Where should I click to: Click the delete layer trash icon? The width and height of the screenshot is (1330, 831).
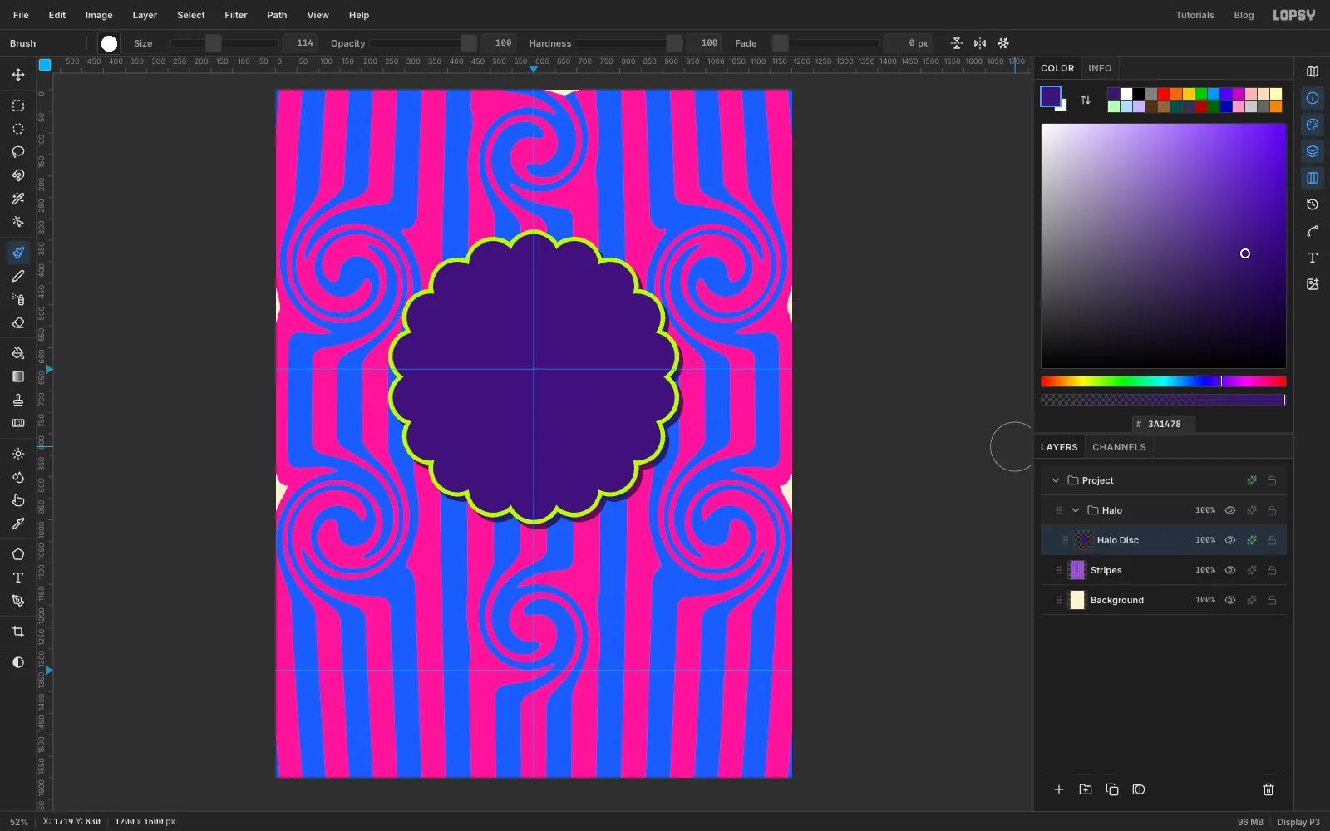1268,789
